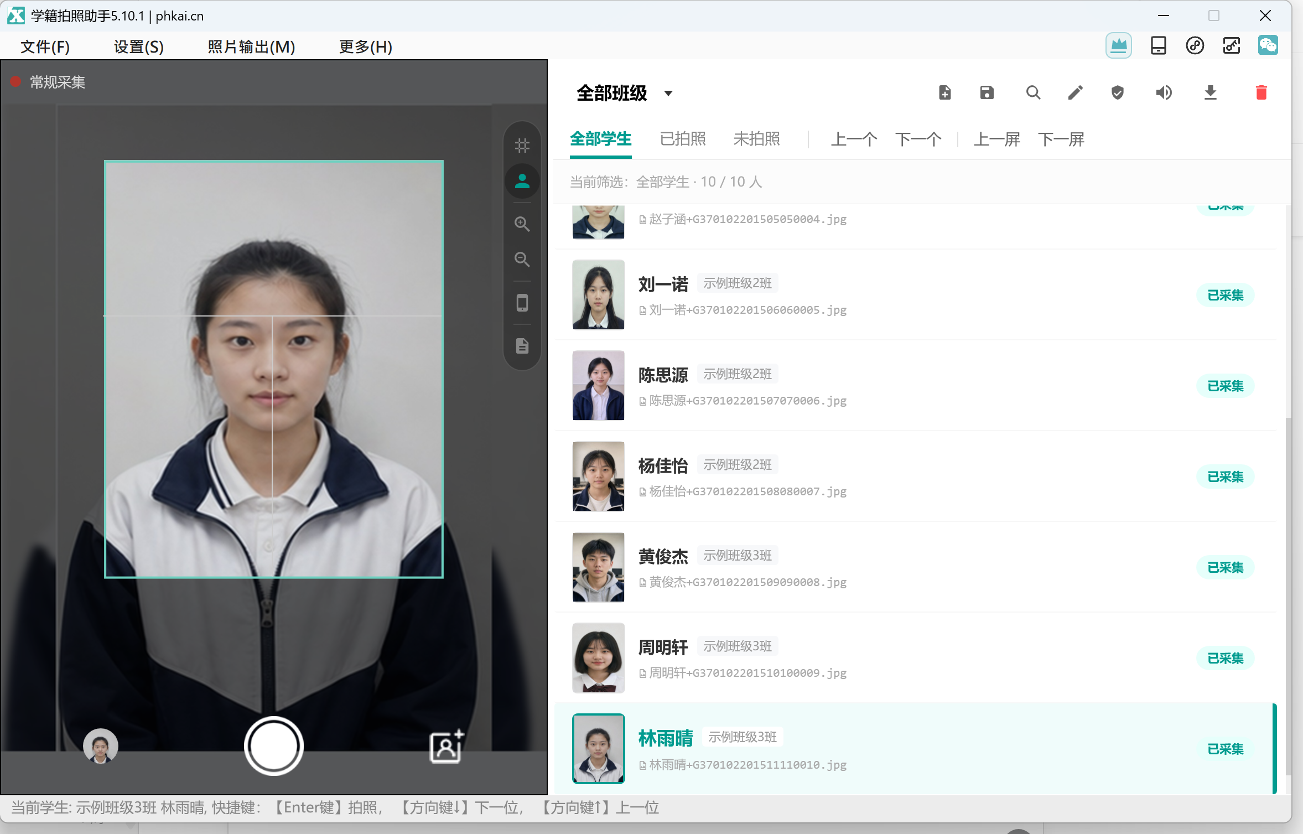The width and height of the screenshot is (1303, 834).
Task: Click filename 赵子涵+G37010220150505​0004.jpg
Action: tap(743, 219)
